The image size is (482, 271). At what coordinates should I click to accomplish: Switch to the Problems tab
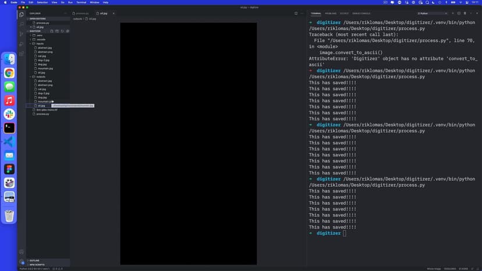(x=331, y=13)
